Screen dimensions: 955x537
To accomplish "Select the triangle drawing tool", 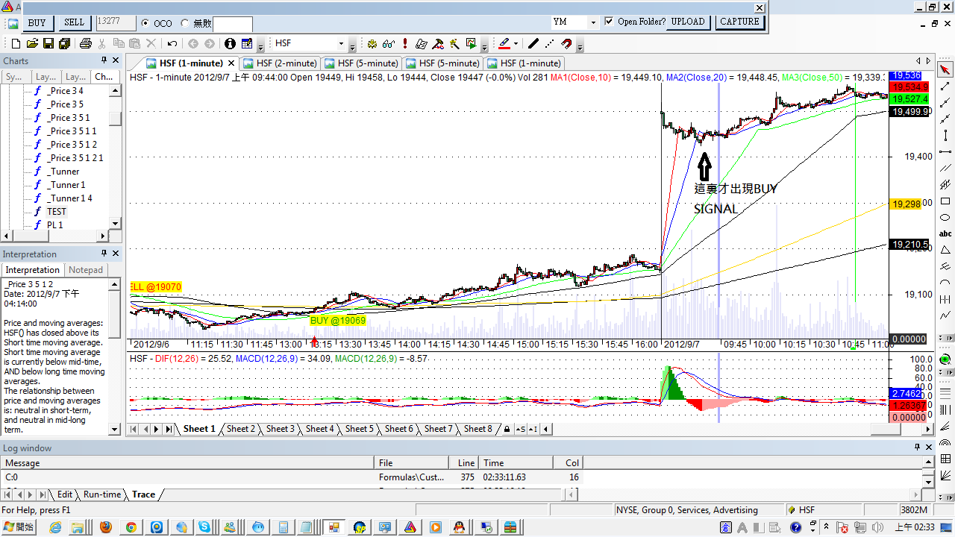I will coord(945,250).
